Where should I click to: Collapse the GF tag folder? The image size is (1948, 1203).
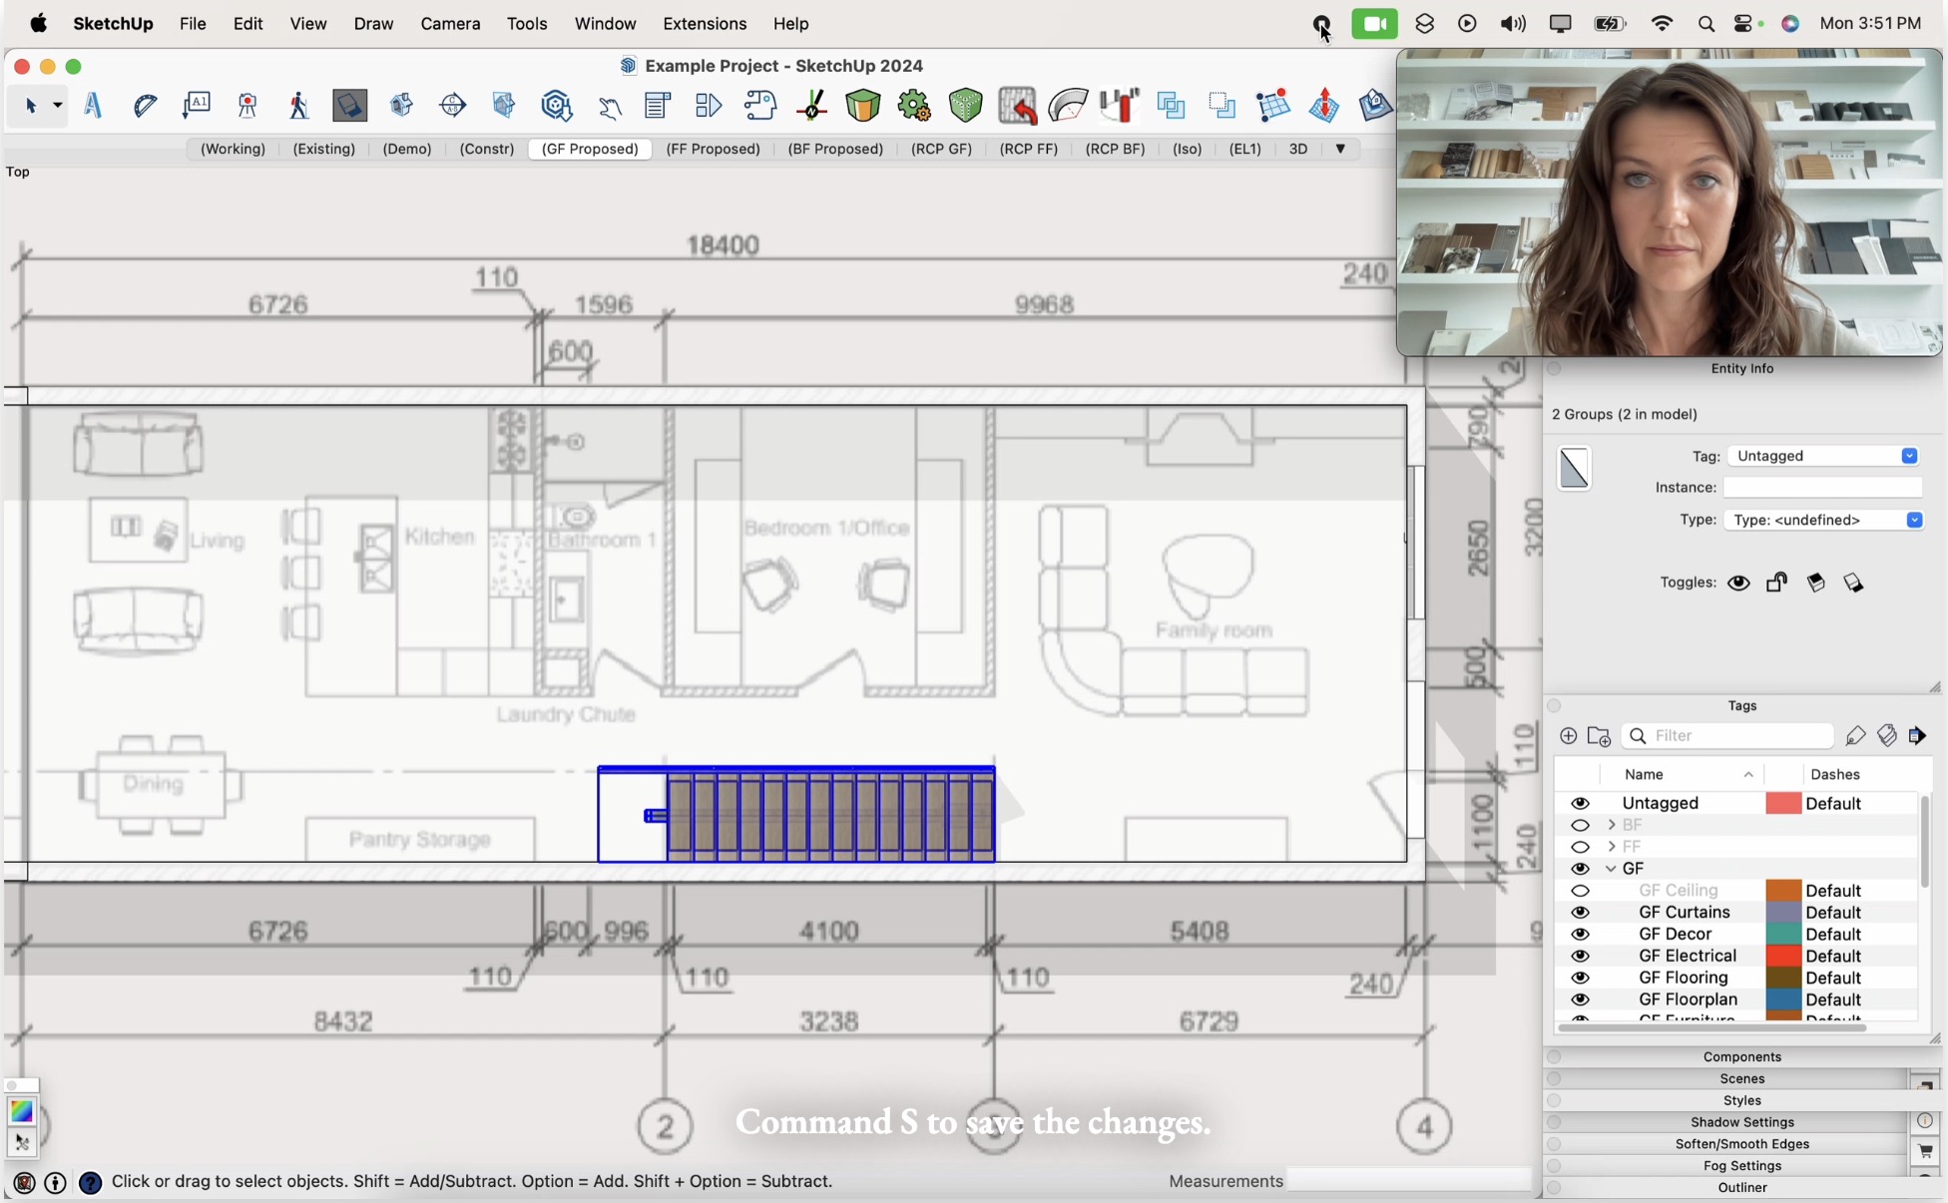[x=1611, y=869]
